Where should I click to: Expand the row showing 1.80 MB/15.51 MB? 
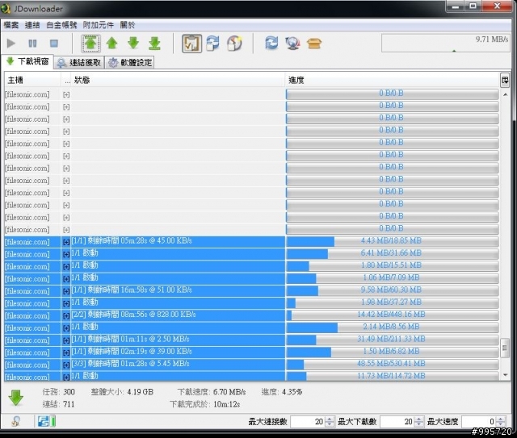tap(66, 267)
